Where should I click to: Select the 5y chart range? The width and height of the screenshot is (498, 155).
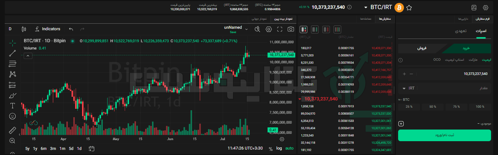point(28,148)
